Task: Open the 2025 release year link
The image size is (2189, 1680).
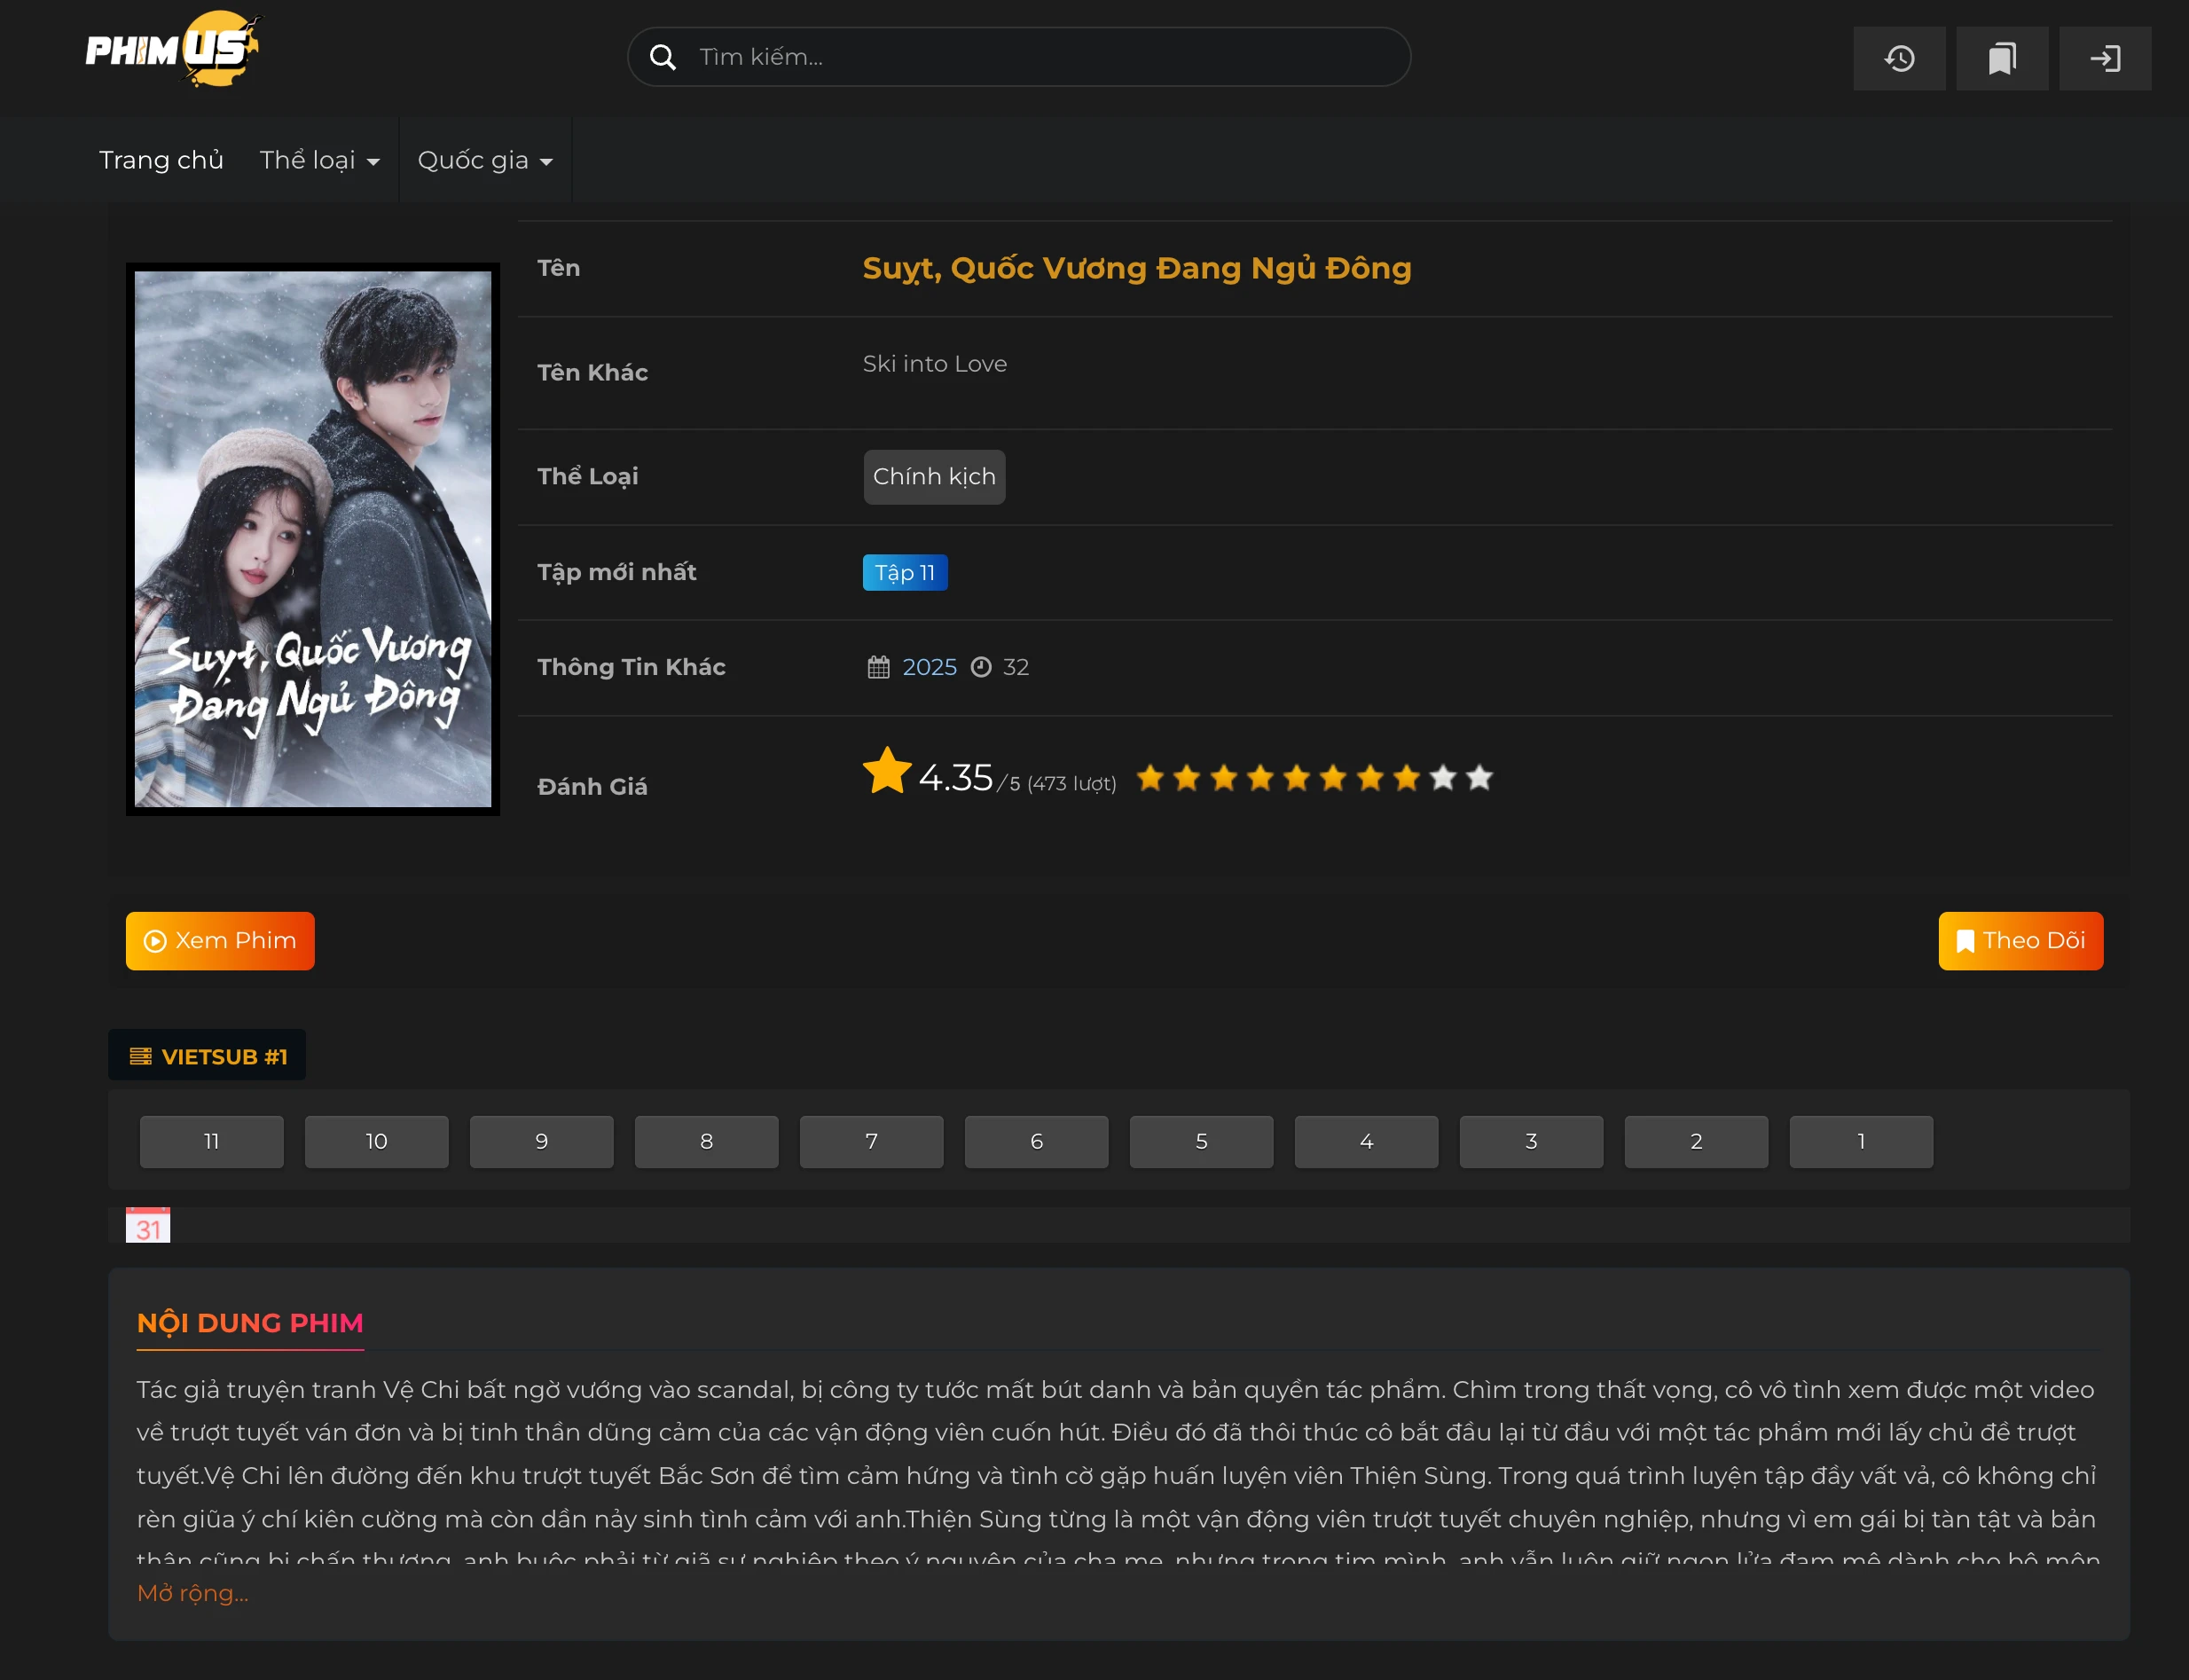Action: 929,666
